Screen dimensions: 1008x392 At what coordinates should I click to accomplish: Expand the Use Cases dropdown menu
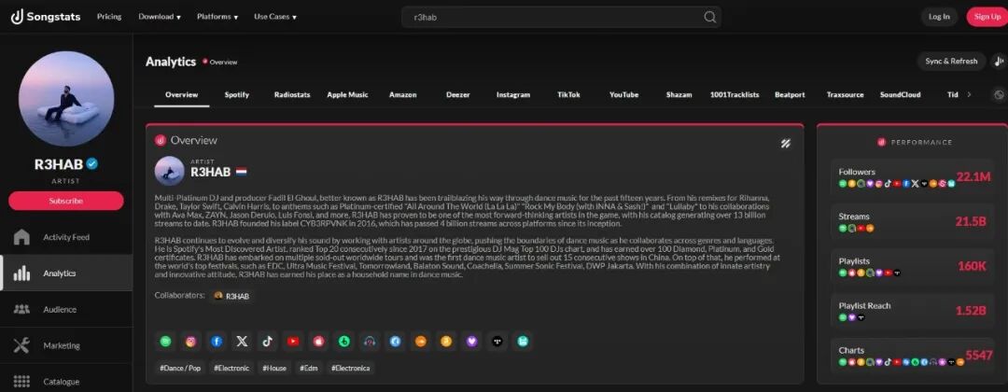(275, 17)
